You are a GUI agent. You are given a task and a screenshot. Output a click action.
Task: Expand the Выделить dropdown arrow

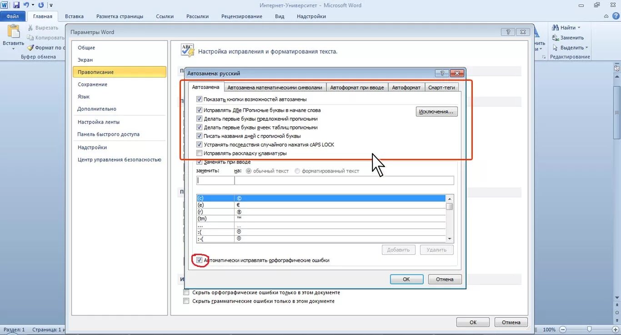(x=586, y=48)
